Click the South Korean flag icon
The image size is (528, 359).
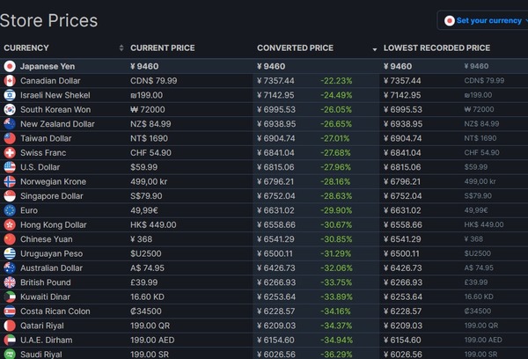tap(10, 109)
